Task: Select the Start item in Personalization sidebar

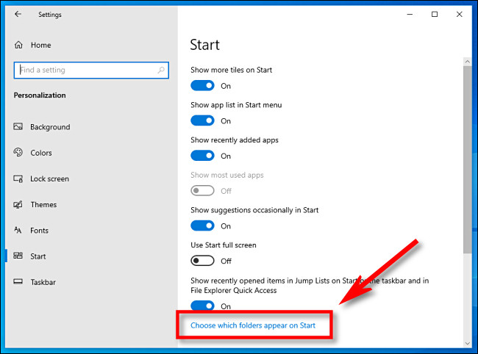Action: tap(38, 256)
